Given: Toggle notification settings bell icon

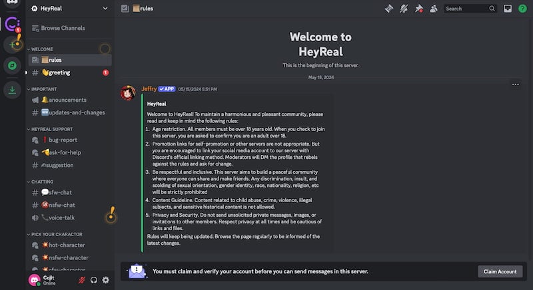Looking at the screenshot, I should coord(404,9).
